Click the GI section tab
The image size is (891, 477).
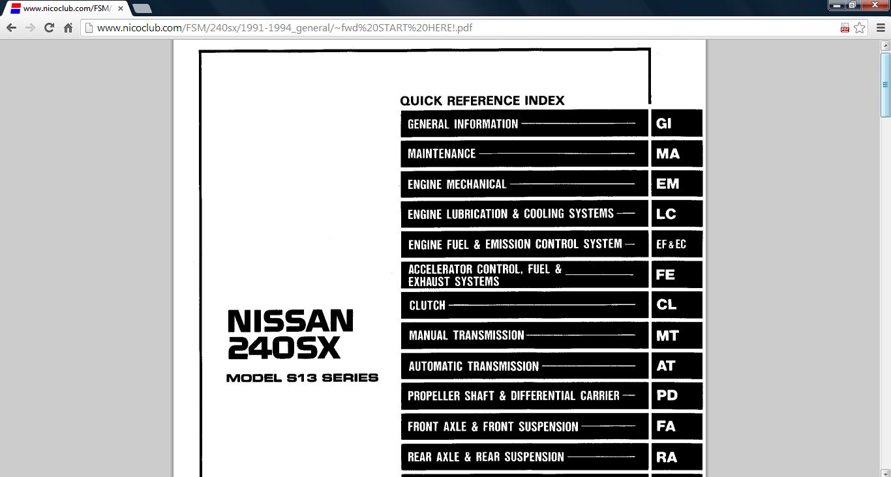click(676, 123)
